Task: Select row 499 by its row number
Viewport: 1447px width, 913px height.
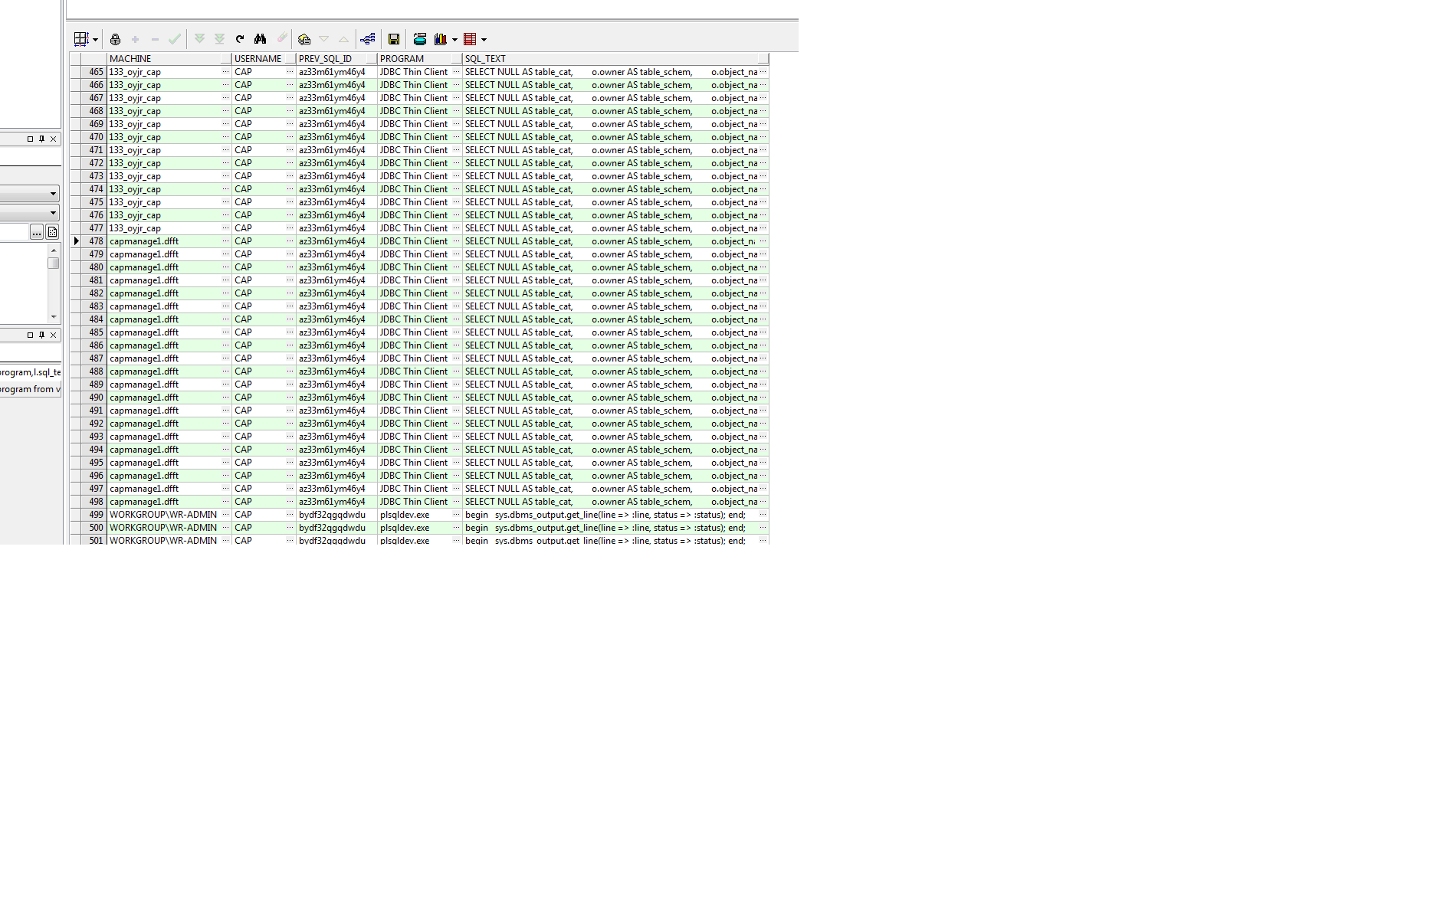Action: point(95,515)
